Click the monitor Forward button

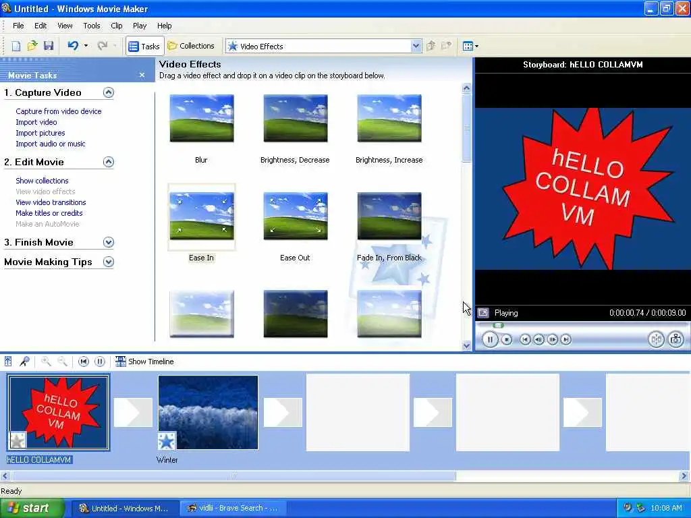566,340
